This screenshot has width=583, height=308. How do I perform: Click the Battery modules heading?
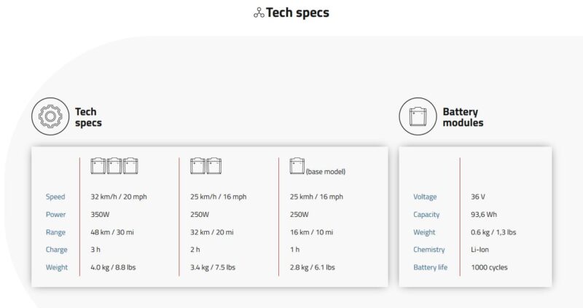[463, 117]
